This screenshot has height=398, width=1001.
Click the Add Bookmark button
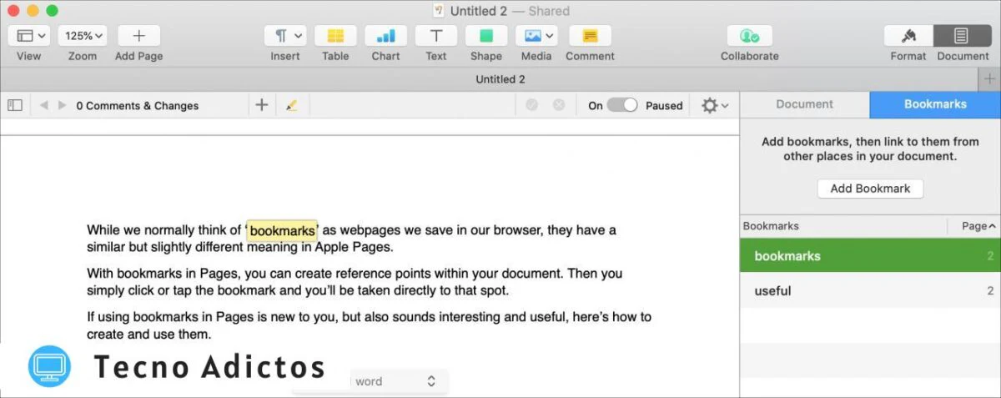coord(870,189)
